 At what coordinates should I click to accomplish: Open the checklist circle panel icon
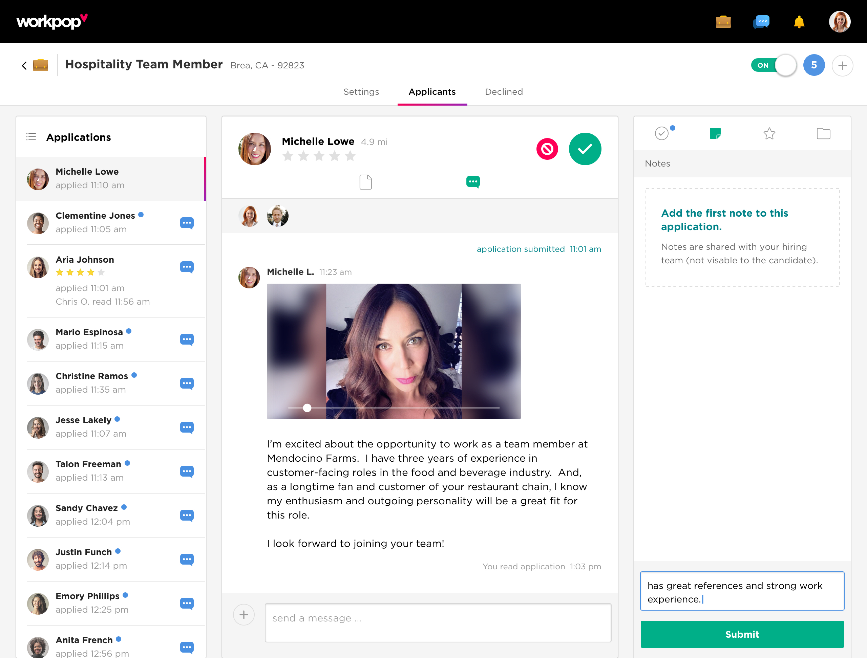pyautogui.click(x=662, y=134)
